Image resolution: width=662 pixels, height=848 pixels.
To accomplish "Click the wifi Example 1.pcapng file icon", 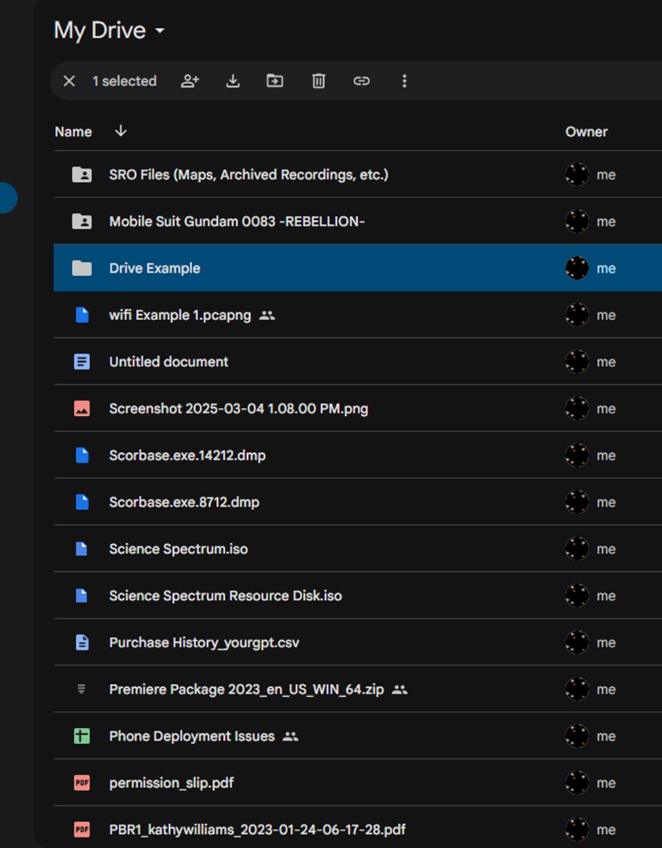I will (x=82, y=315).
